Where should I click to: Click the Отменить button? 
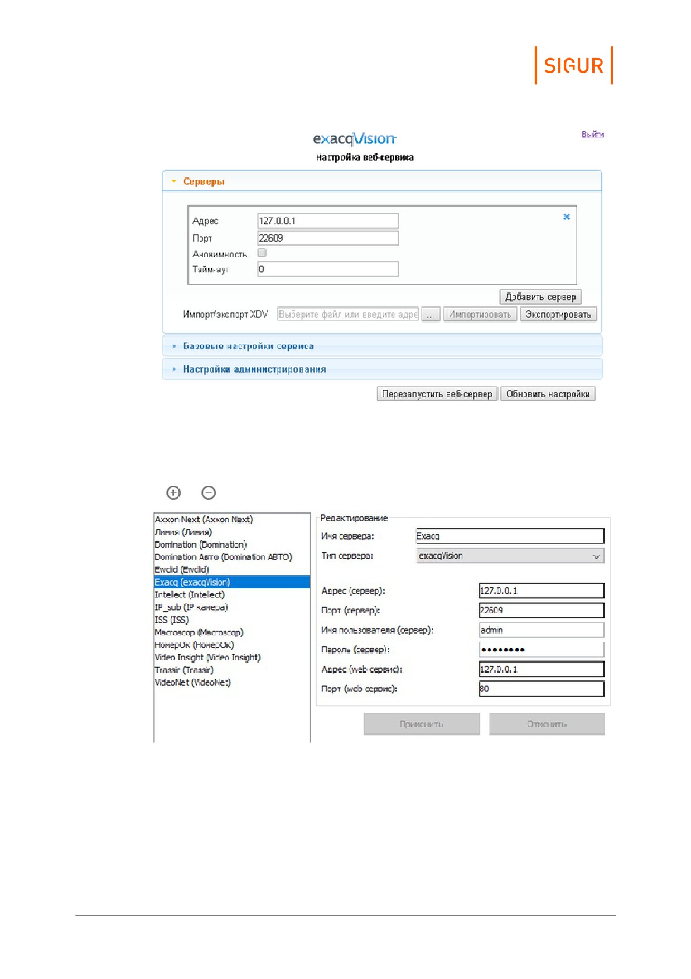547,724
